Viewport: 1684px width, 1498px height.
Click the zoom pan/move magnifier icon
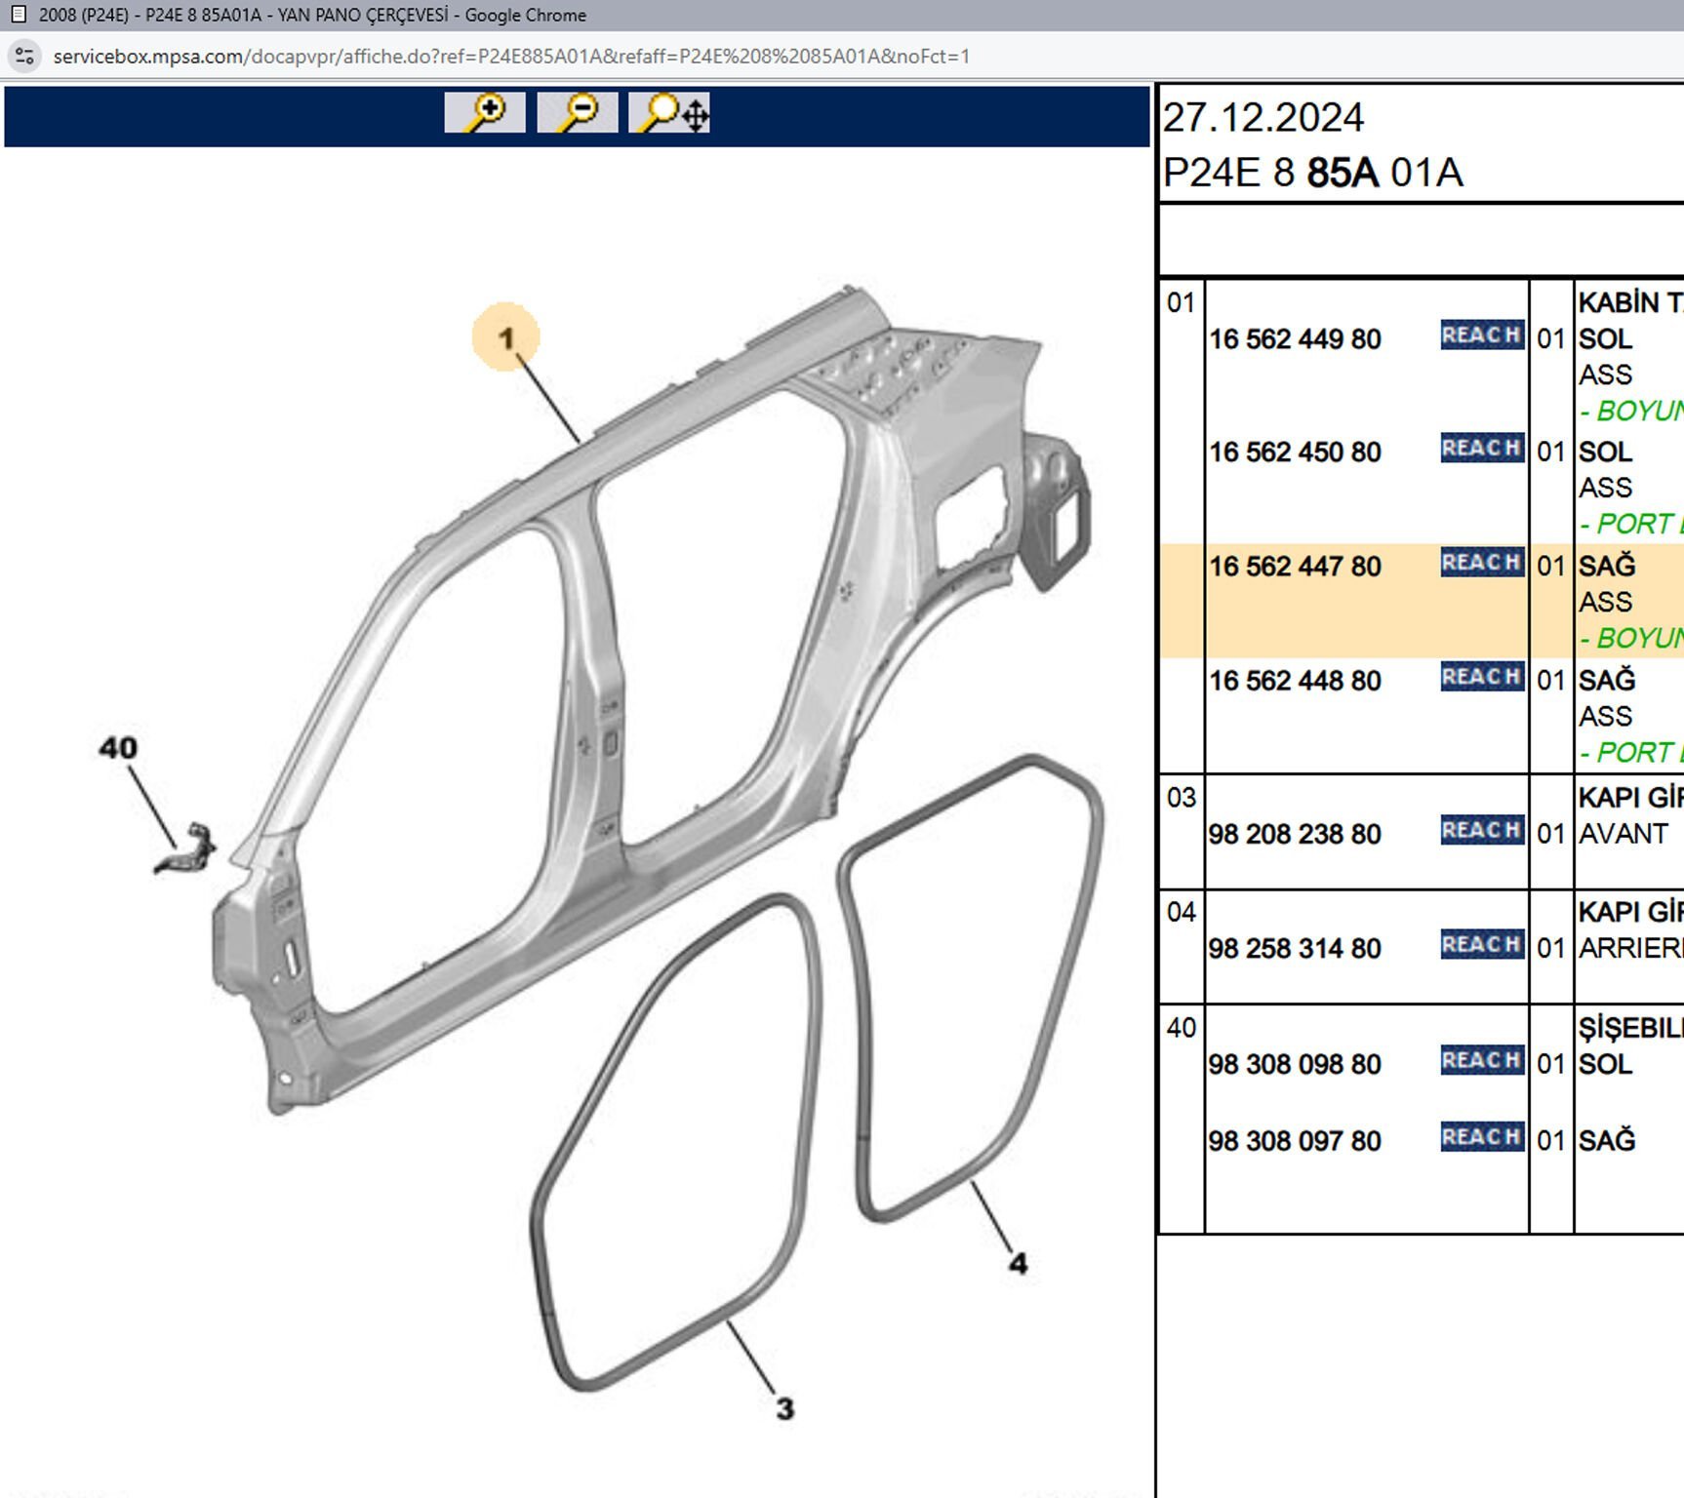click(669, 112)
